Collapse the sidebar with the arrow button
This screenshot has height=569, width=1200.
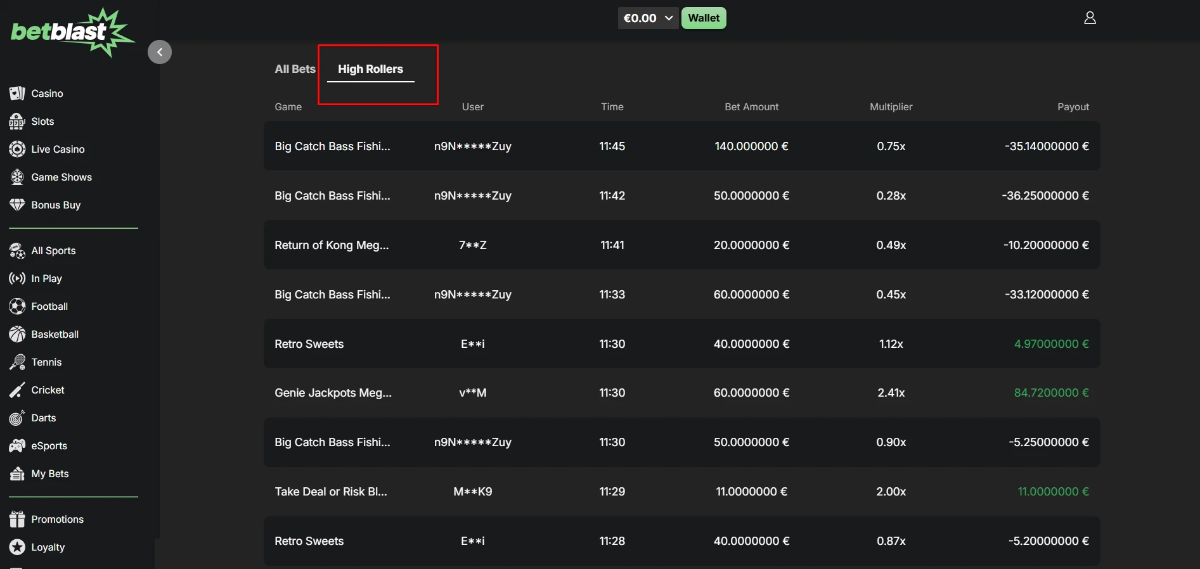pos(160,52)
